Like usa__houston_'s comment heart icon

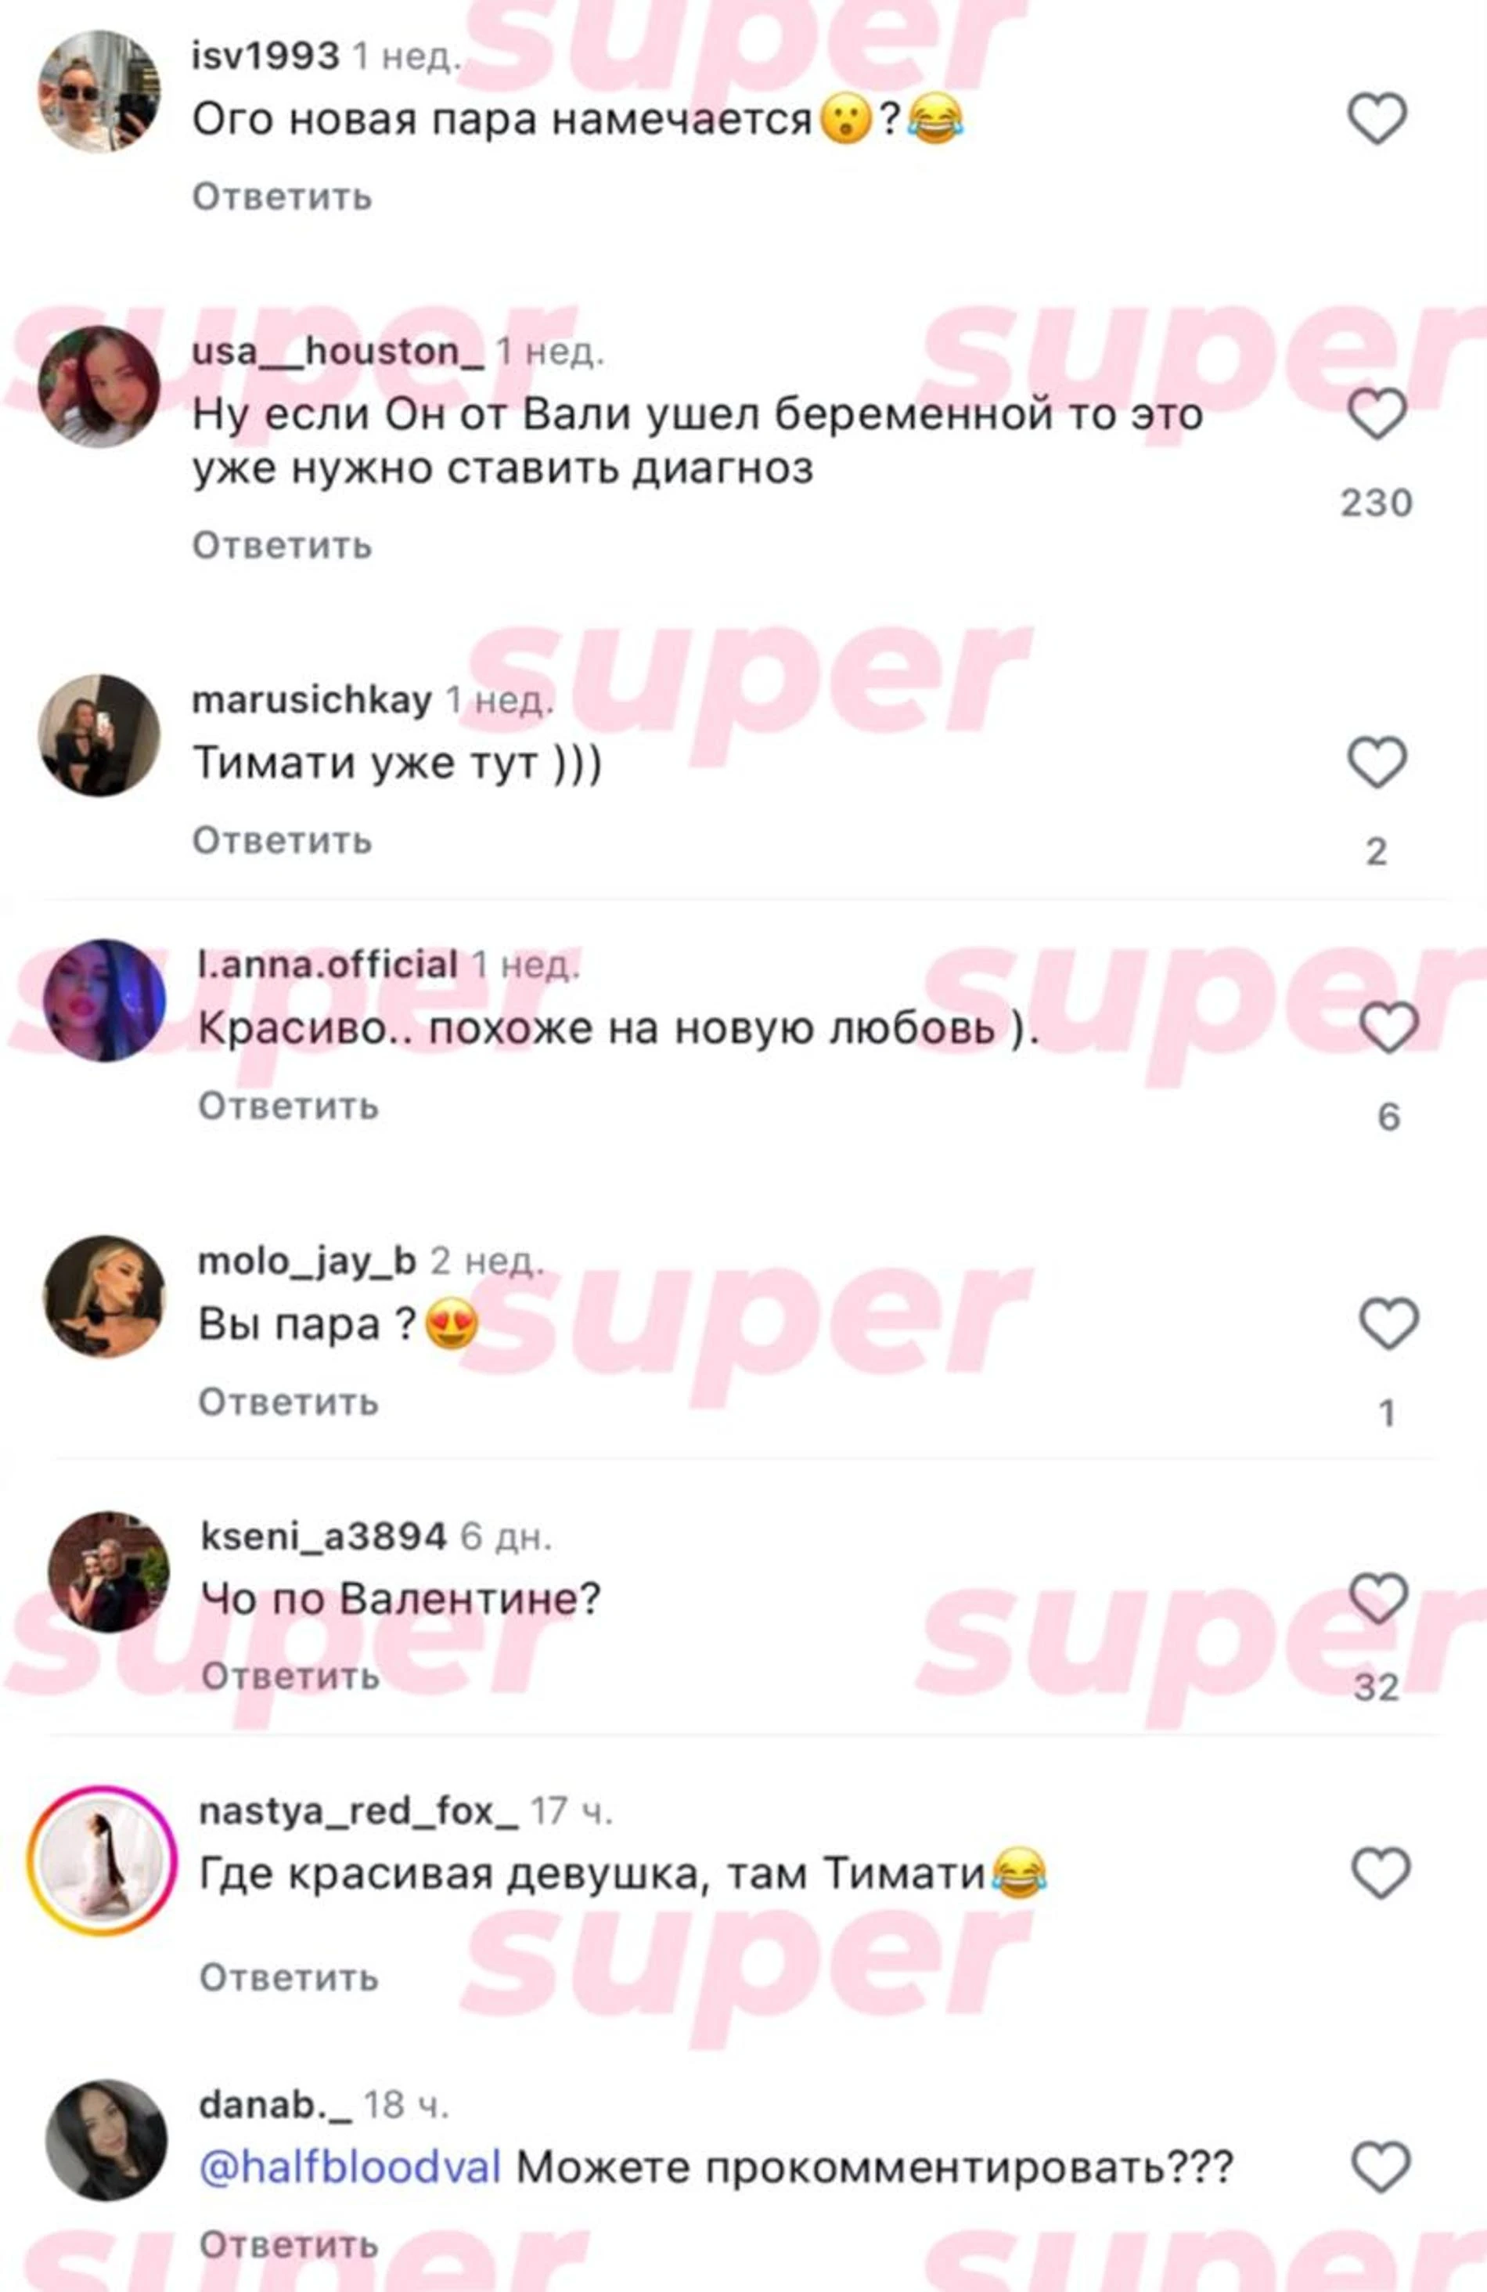(1377, 414)
